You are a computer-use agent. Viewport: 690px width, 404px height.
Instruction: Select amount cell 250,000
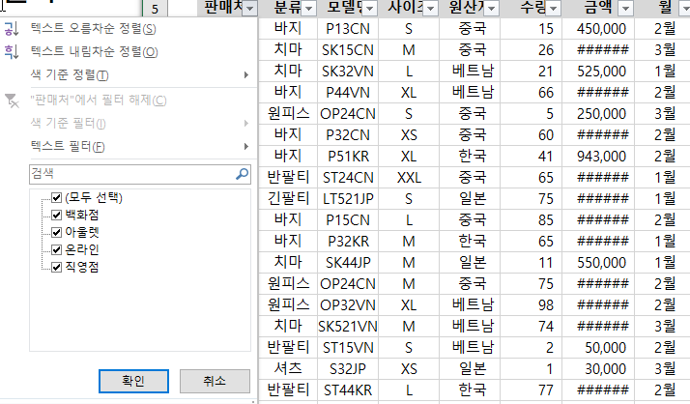pos(598,114)
